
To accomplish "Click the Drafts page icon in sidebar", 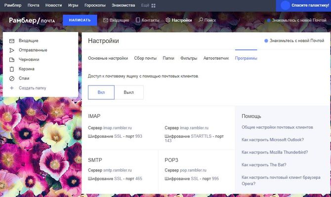I will pyautogui.click(x=12, y=60).
